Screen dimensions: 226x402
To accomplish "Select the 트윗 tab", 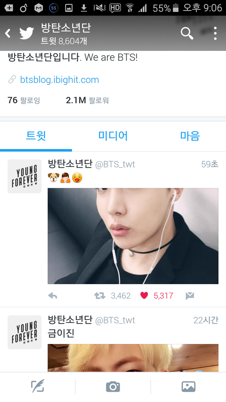I will click(36, 136).
